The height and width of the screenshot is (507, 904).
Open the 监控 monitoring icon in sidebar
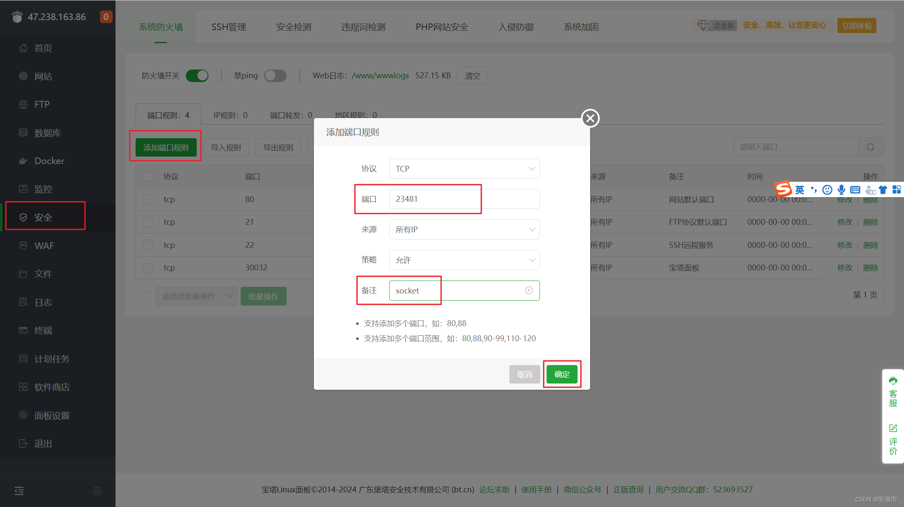pos(23,189)
